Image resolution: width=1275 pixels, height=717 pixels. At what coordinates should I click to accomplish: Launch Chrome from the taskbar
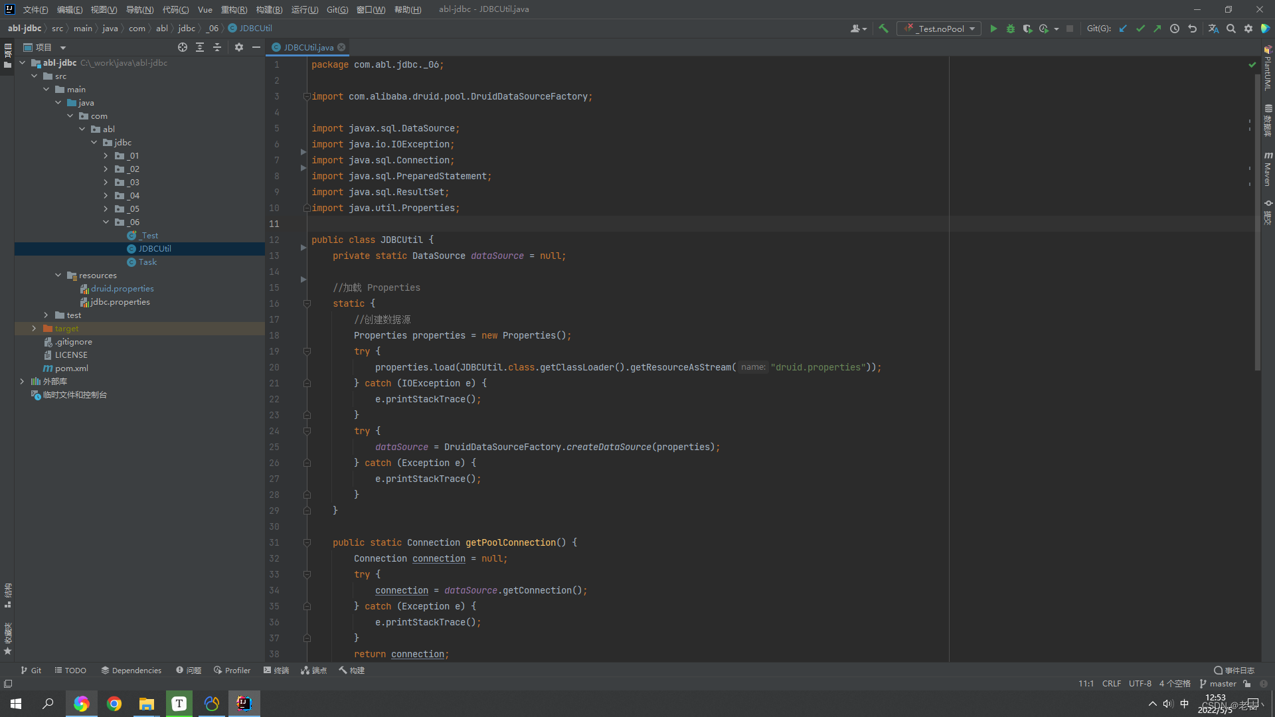[x=114, y=704]
